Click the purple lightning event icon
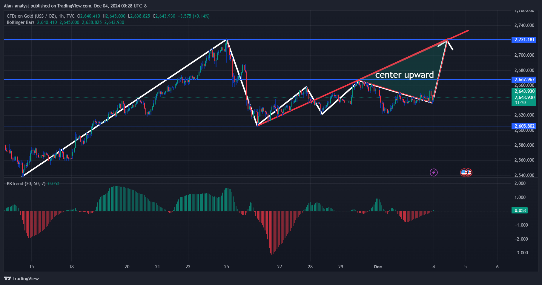 (434, 172)
